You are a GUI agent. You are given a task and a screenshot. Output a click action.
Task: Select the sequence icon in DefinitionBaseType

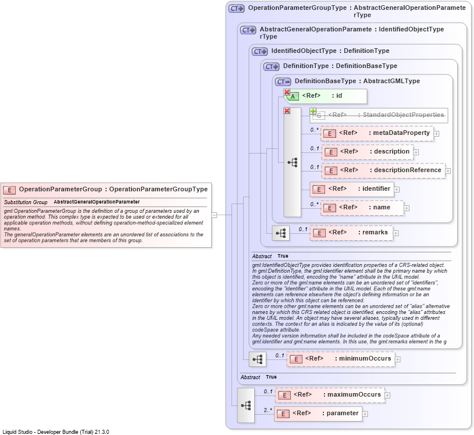[x=293, y=162]
